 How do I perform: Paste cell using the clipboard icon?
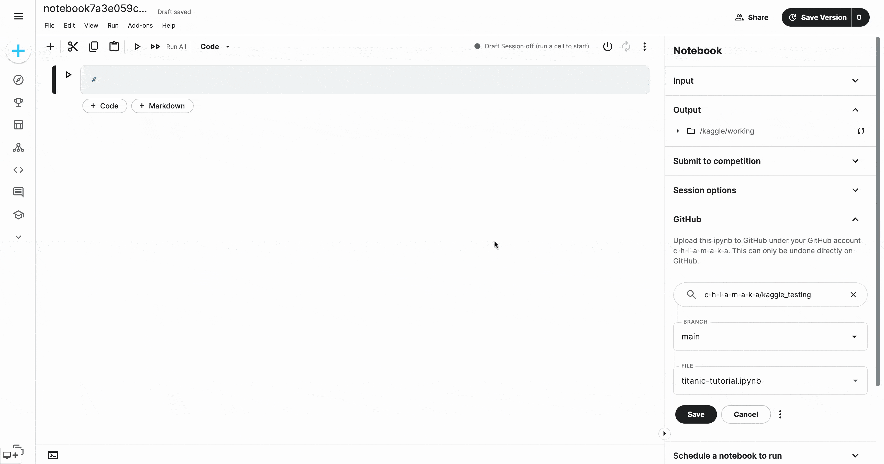pyautogui.click(x=114, y=46)
